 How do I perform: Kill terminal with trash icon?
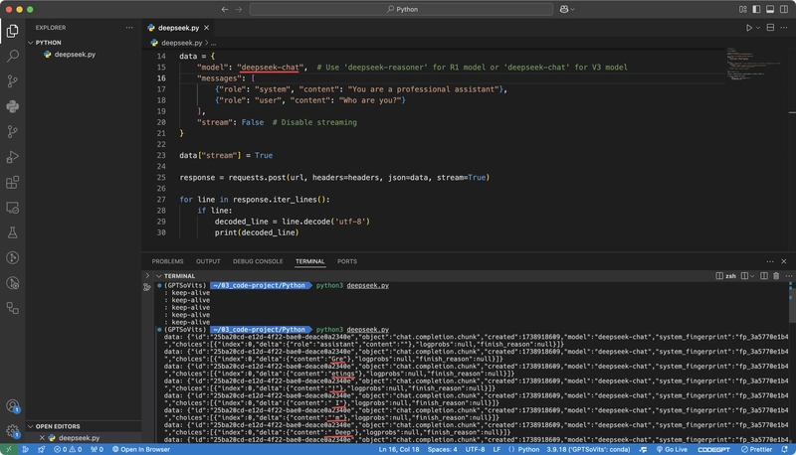click(x=776, y=275)
